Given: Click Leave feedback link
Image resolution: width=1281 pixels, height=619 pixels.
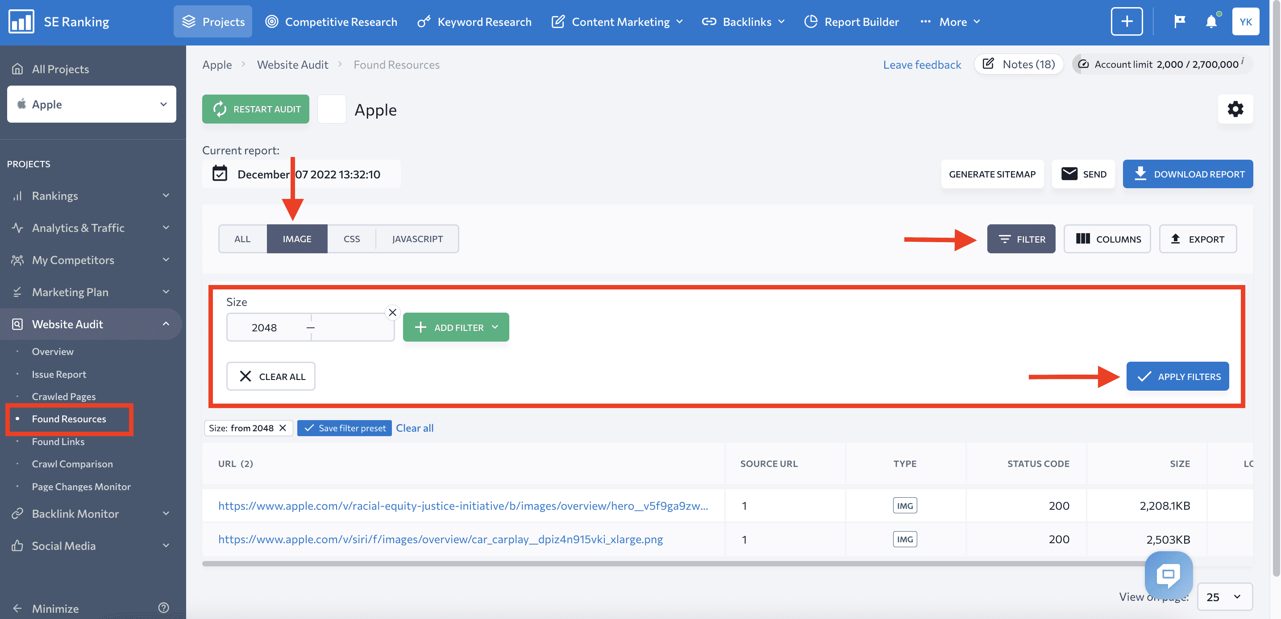Looking at the screenshot, I should pos(922,65).
